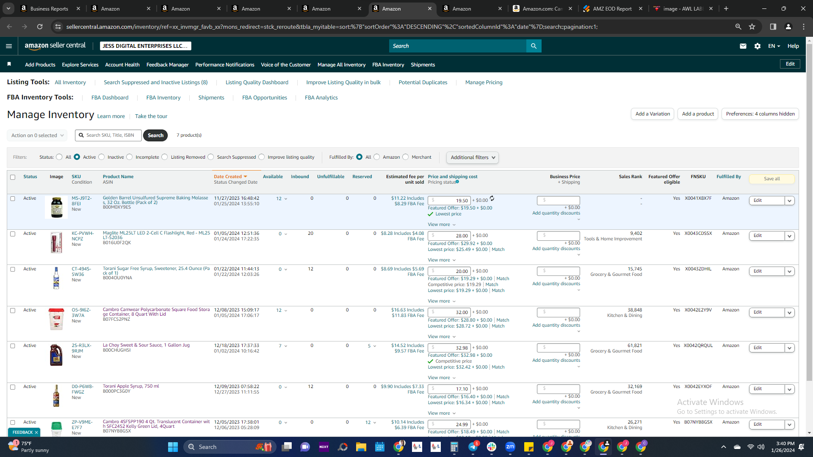Open the browser profile icon
The height and width of the screenshot is (457, 813).
coord(788,27)
